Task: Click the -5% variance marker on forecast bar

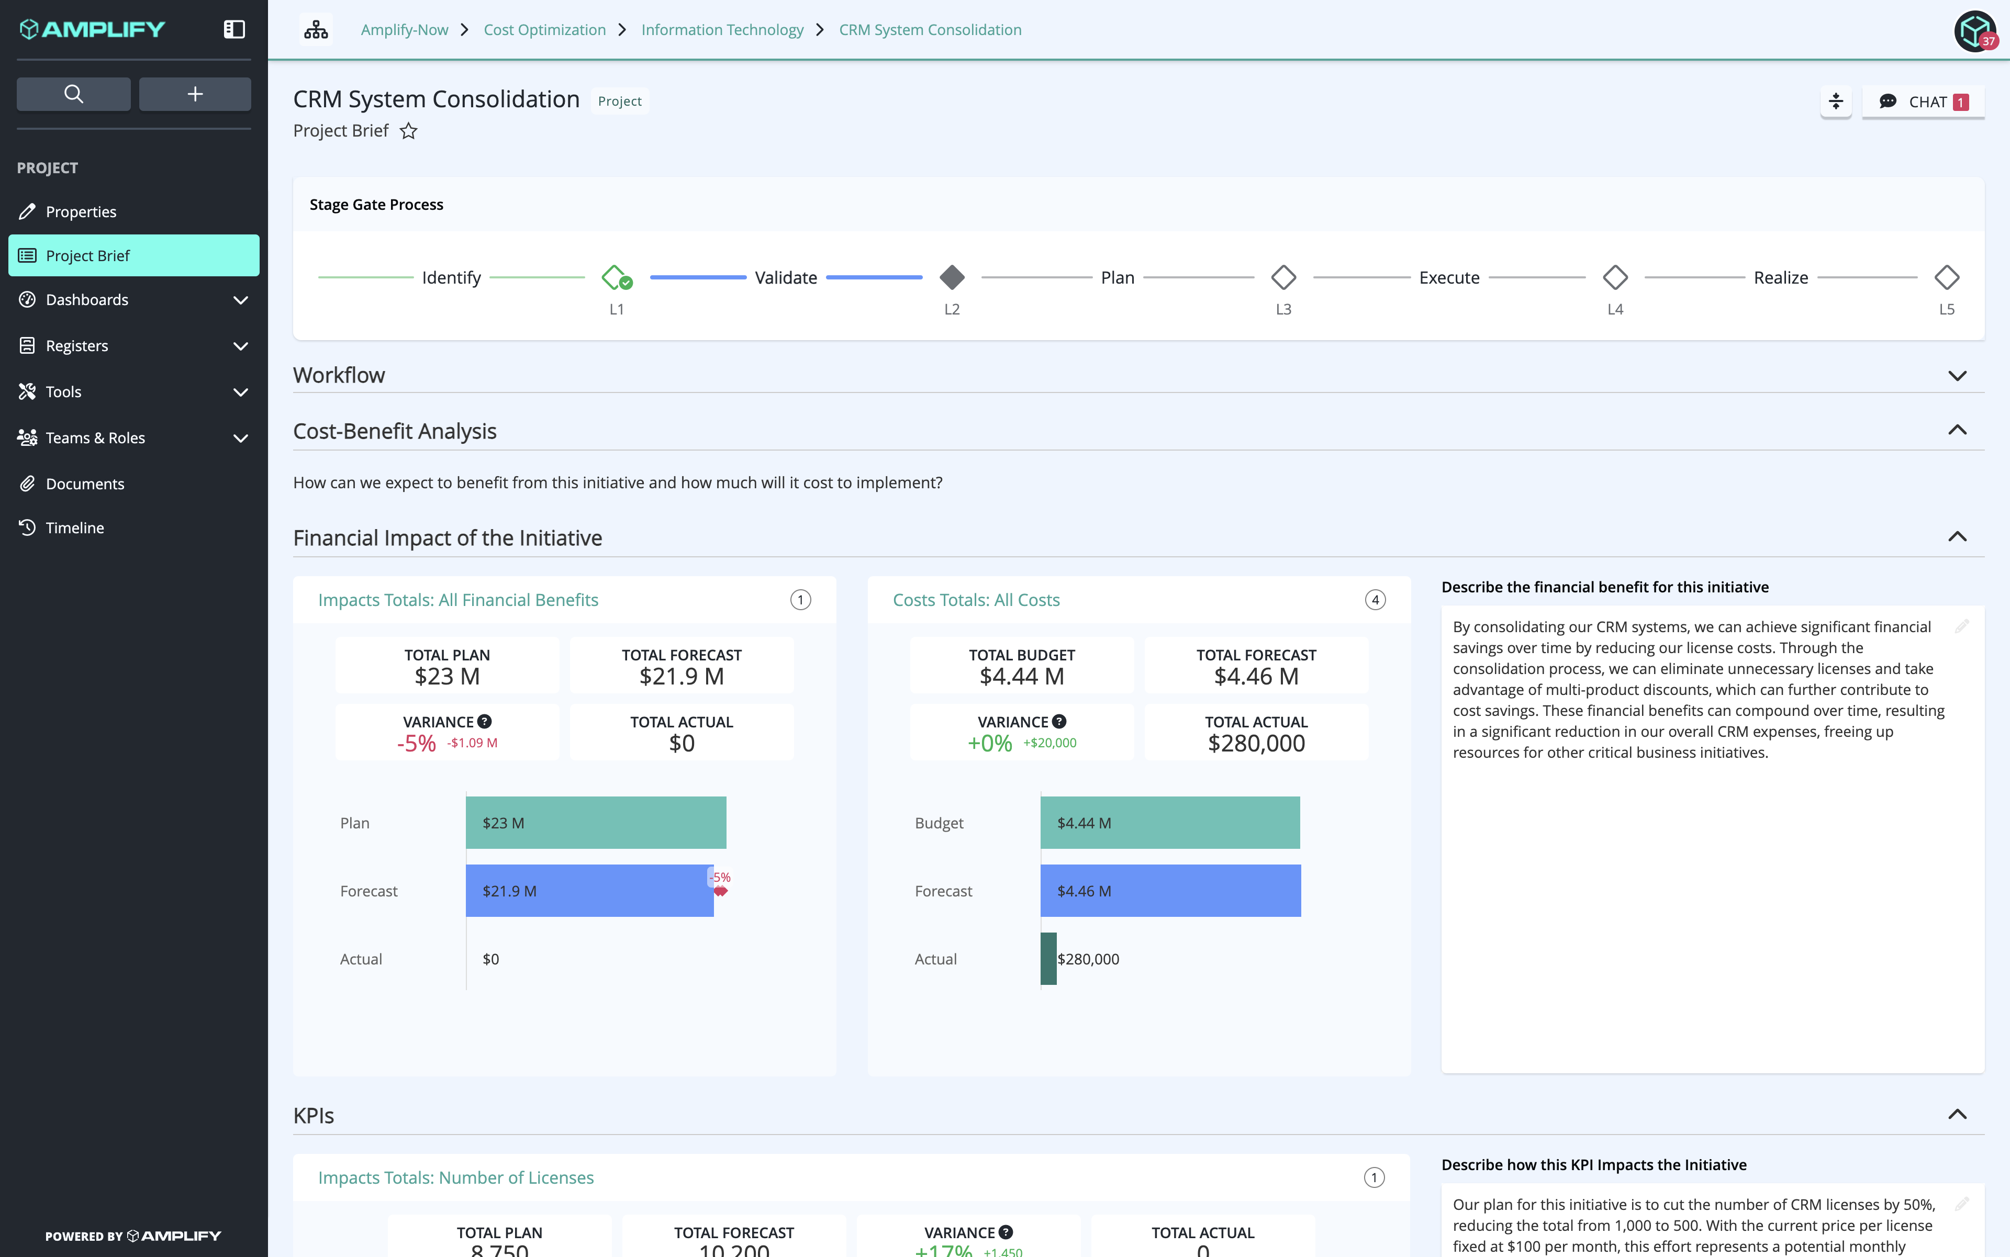Action: [x=720, y=883]
